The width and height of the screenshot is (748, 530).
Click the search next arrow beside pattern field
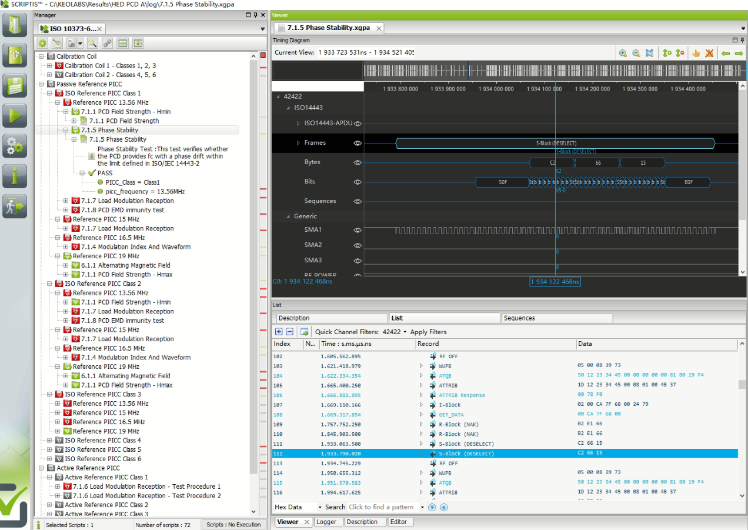click(x=432, y=507)
